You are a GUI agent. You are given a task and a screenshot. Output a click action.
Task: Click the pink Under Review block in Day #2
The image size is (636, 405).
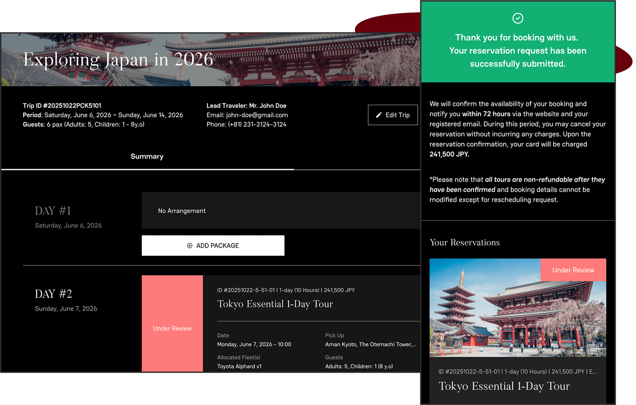[172, 323]
